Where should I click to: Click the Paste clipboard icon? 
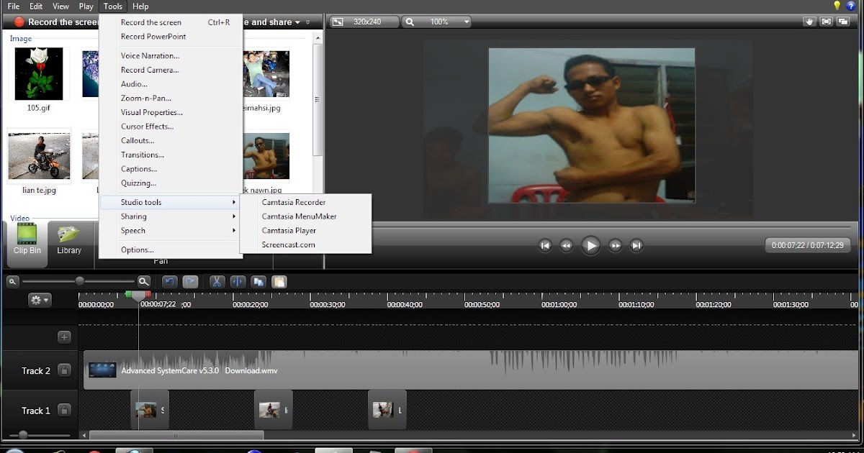[x=279, y=282]
